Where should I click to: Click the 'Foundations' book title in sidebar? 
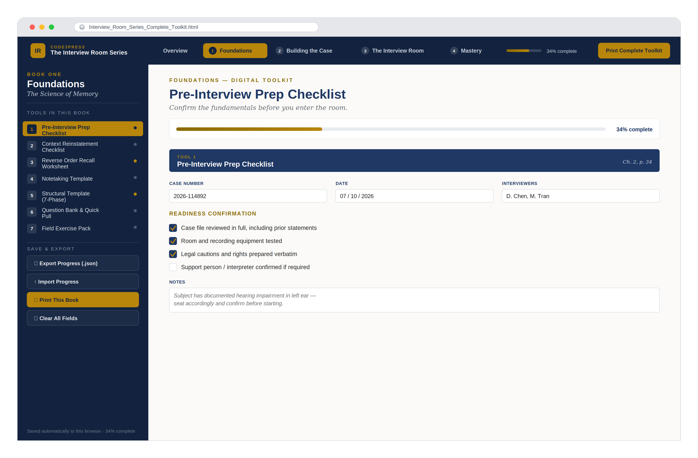(56, 84)
